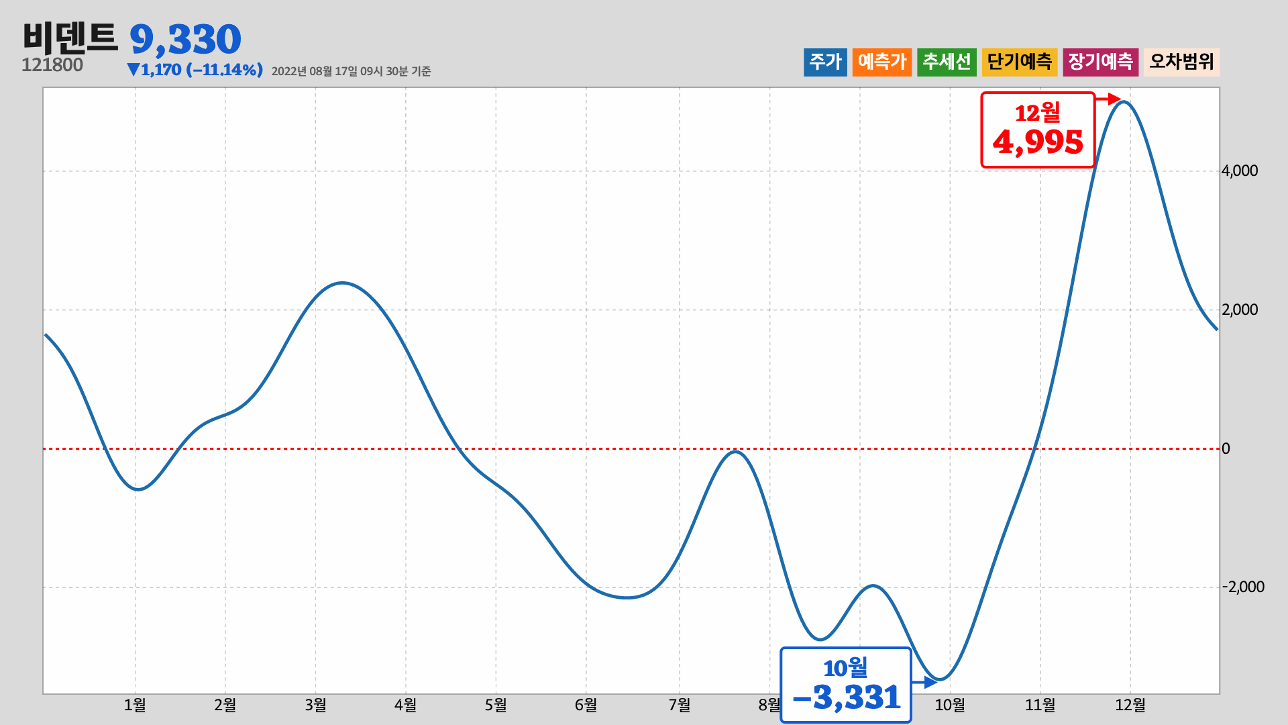Click the 단기예측 legend label

click(1020, 62)
